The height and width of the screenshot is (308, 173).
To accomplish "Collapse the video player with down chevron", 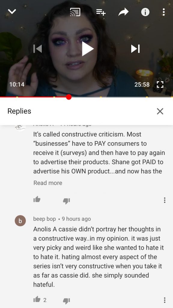I will [12, 12].
